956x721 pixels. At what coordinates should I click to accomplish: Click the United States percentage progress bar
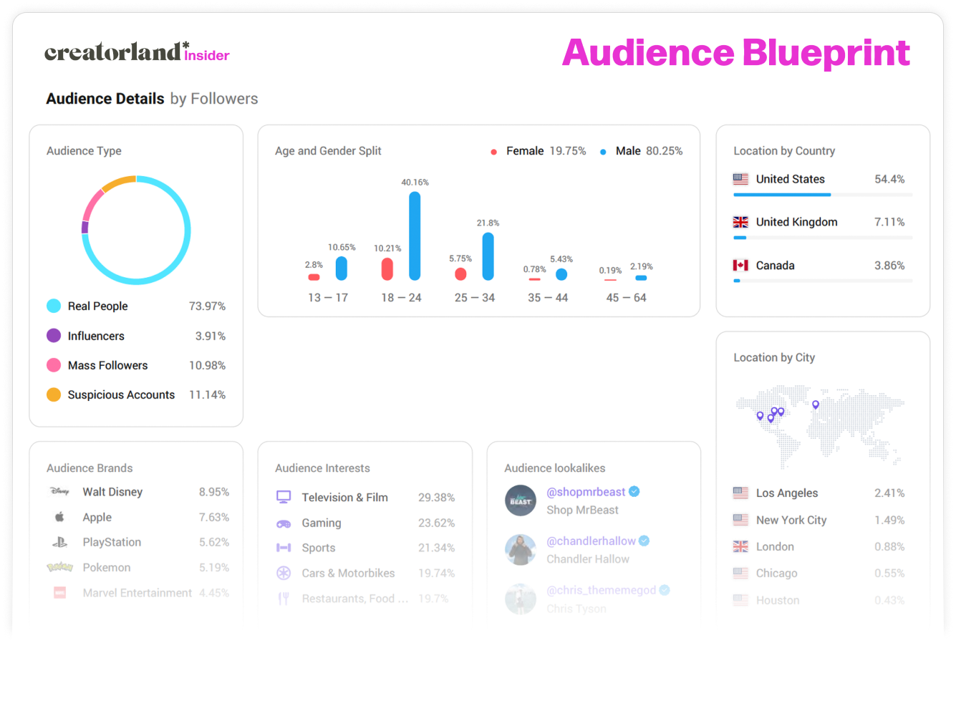[823, 195]
